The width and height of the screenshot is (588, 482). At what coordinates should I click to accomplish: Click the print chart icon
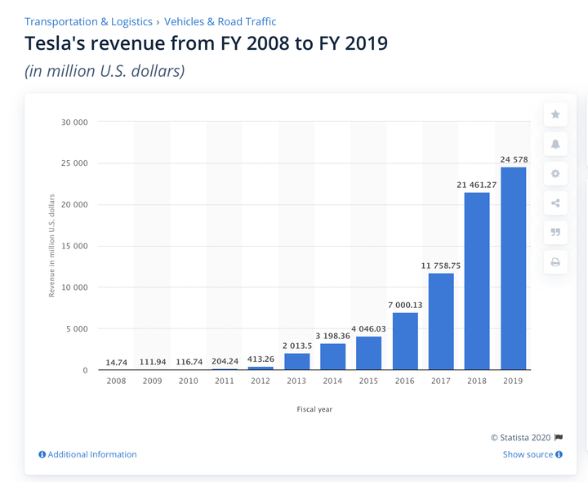point(555,261)
